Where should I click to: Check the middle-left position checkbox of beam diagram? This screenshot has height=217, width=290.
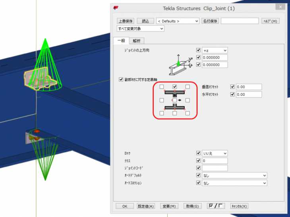click(x=162, y=100)
